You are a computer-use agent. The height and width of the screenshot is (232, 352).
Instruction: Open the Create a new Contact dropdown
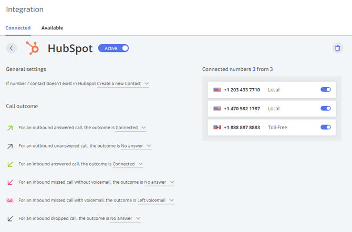(x=123, y=83)
